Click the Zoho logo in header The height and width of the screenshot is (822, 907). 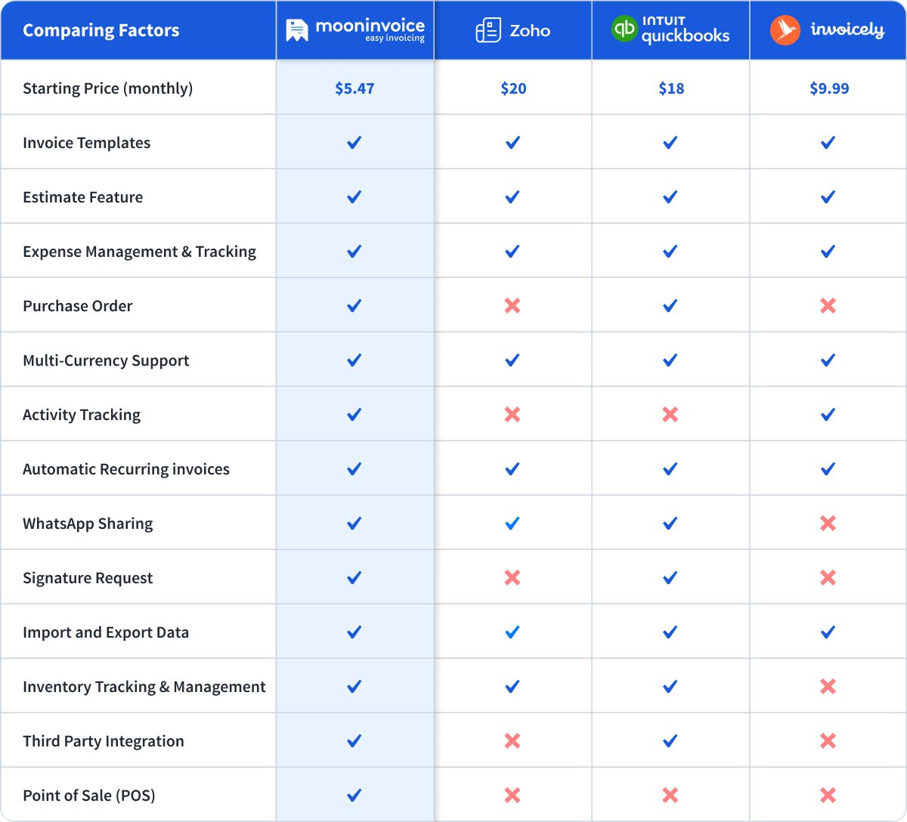pyautogui.click(x=513, y=31)
